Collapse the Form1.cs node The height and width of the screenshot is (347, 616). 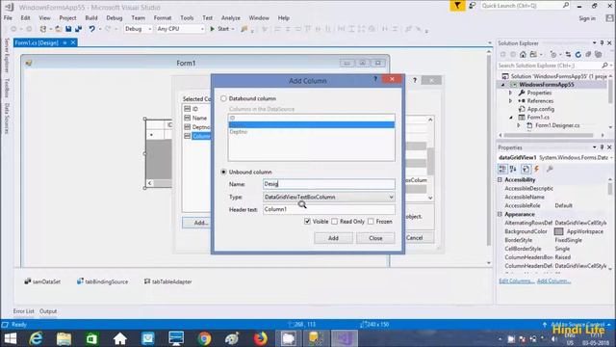511,118
